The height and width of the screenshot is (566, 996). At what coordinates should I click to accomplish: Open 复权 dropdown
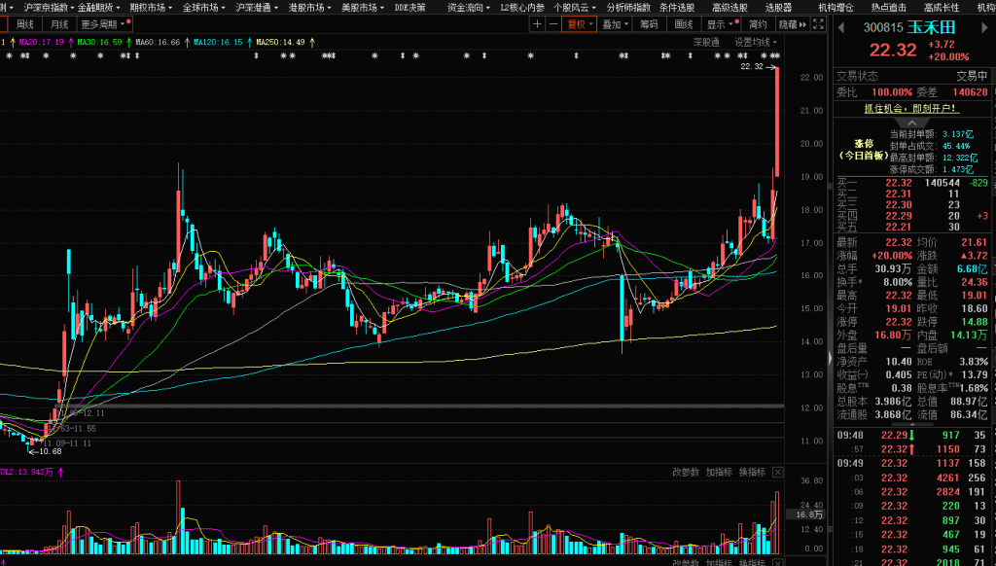coord(580,24)
